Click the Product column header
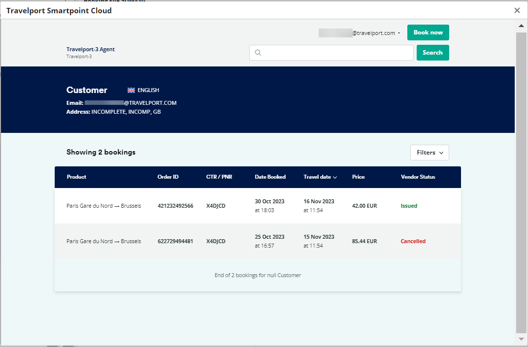 [x=76, y=177]
